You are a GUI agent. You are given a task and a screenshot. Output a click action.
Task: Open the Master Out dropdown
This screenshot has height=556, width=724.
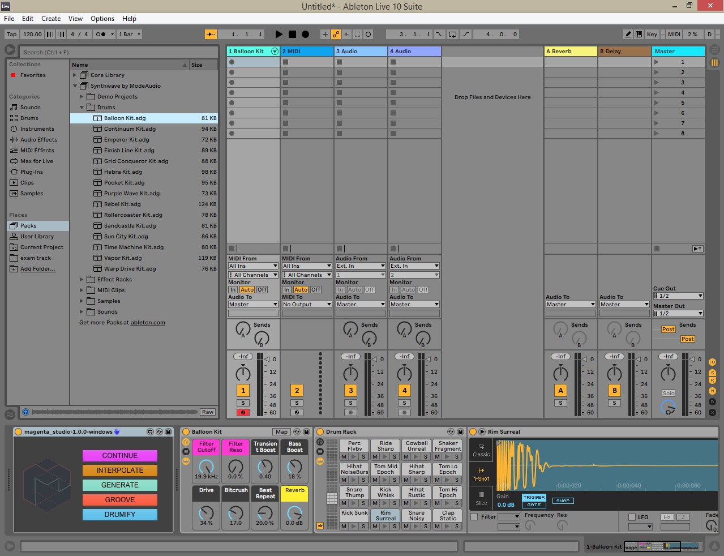tap(678, 314)
